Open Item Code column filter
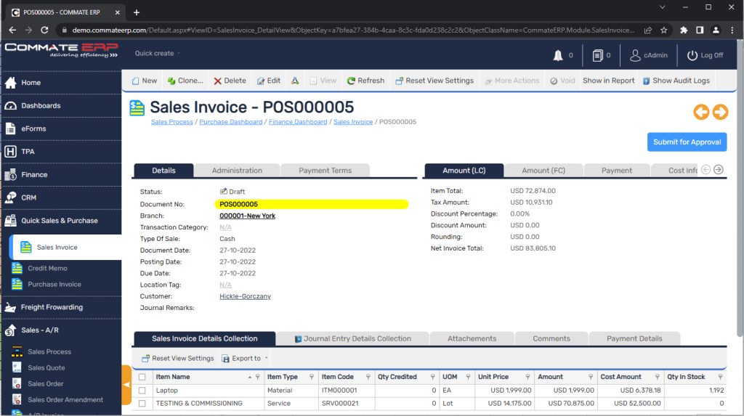 368,377
